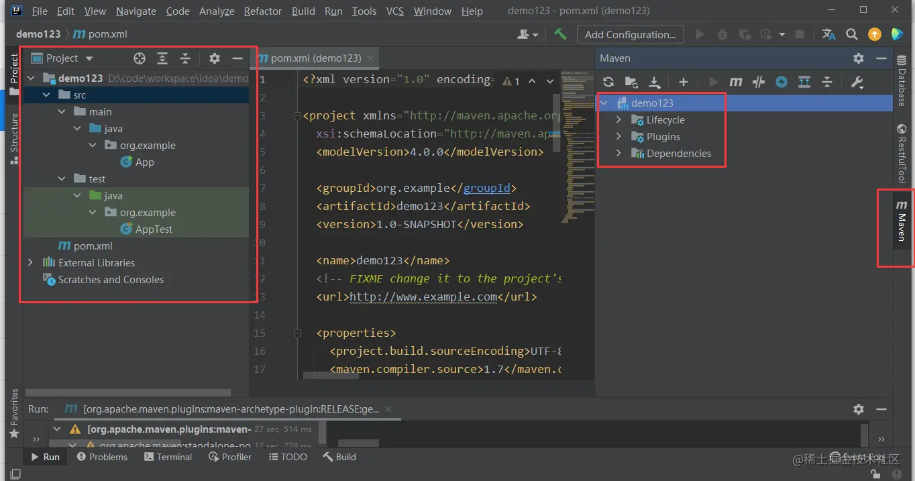The width and height of the screenshot is (915, 481).
Task: Toggle Maven Offline Mode
Action: (x=759, y=82)
